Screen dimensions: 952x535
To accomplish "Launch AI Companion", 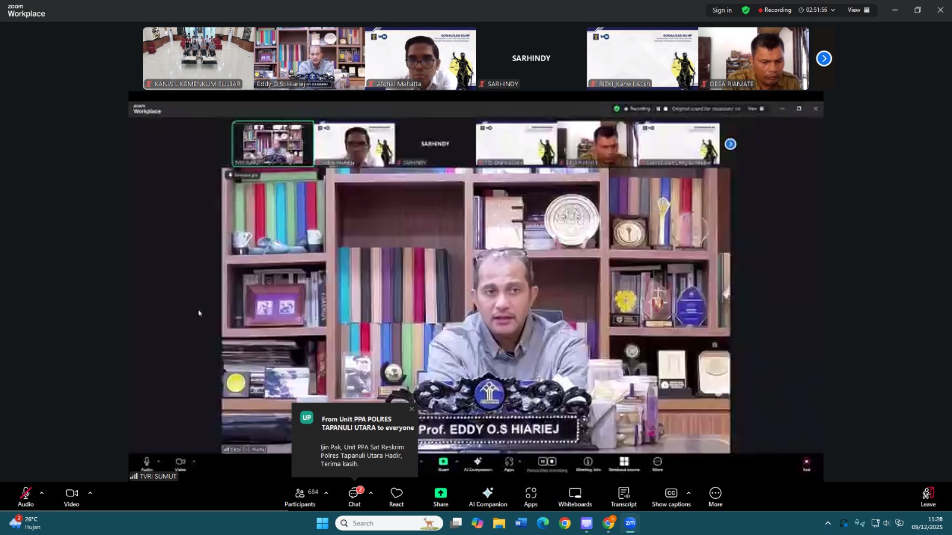I will click(488, 496).
